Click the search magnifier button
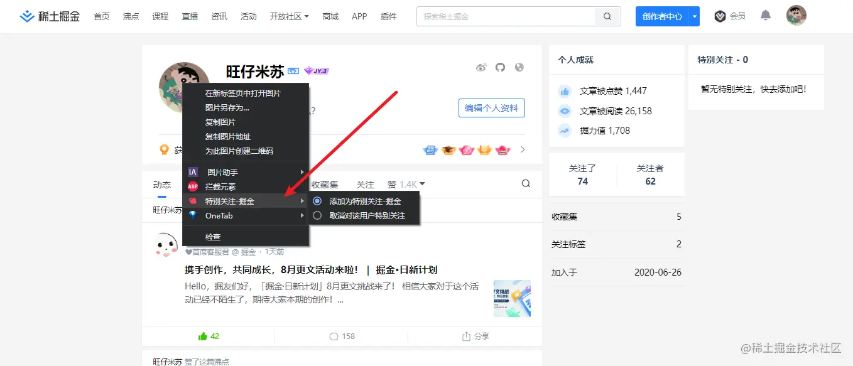 607,16
